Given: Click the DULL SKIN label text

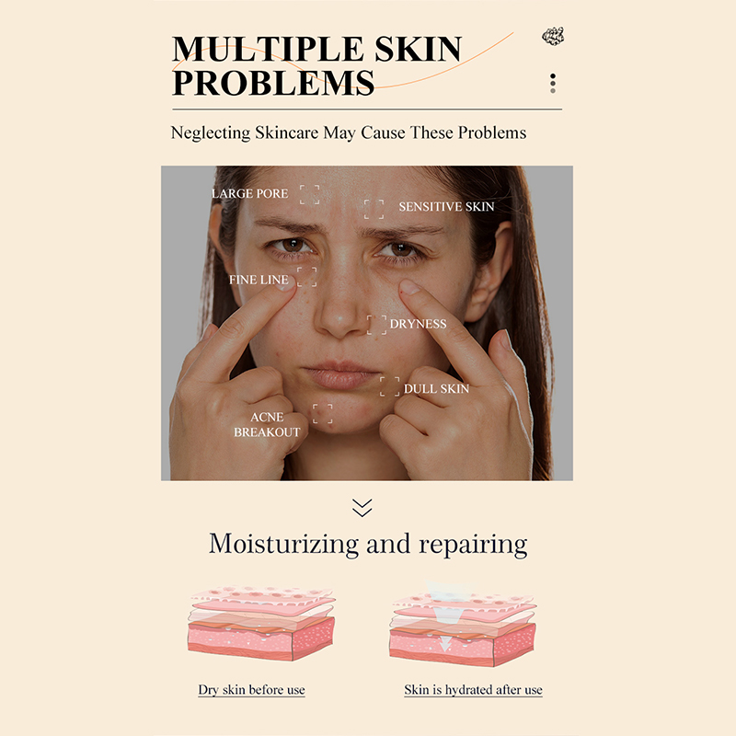Looking at the screenshot, I should pos(436,388).
